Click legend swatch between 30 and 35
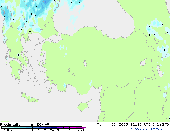The width and height of the screenshot is (170, 131). click(60, 128)
